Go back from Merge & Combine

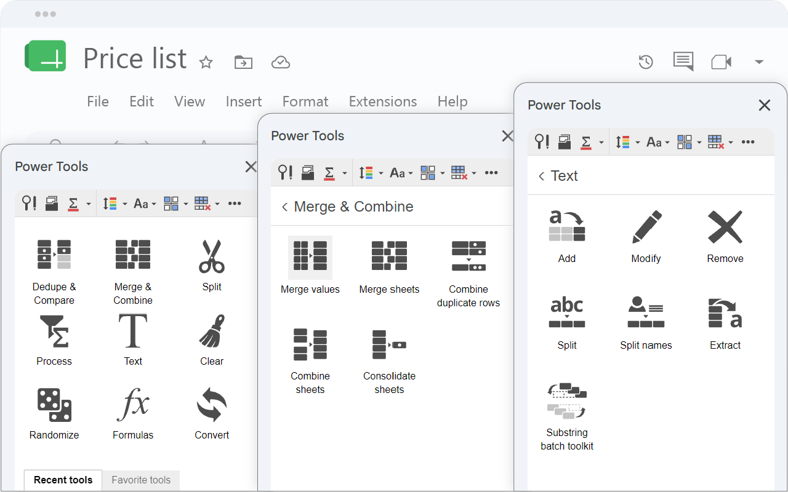coord(284,207)
